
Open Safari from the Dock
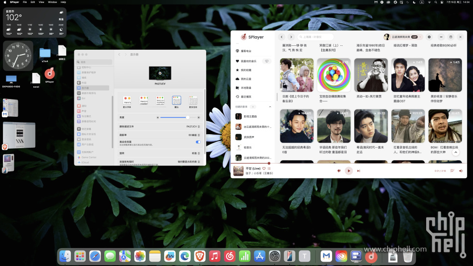pos(95,256)
